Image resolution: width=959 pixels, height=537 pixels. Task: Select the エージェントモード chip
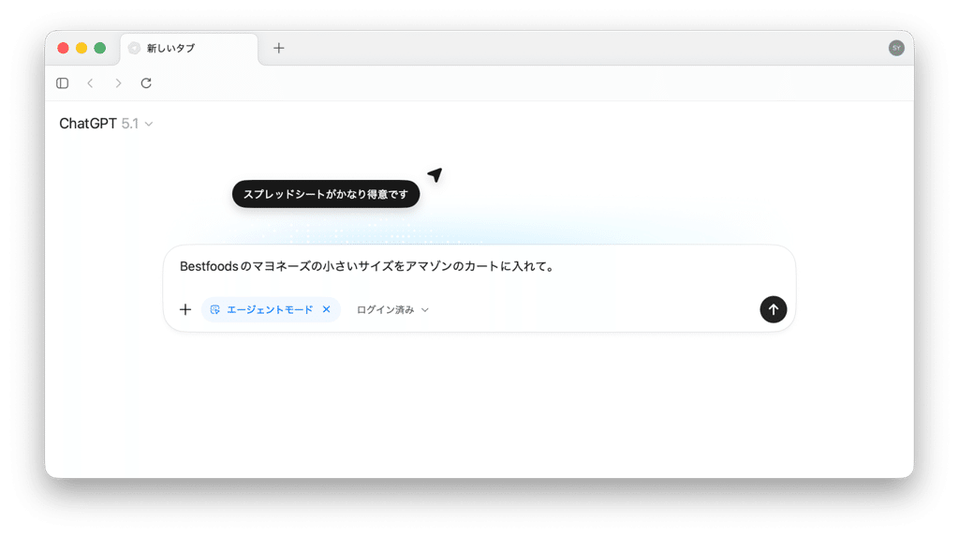(x=271, y=310)
